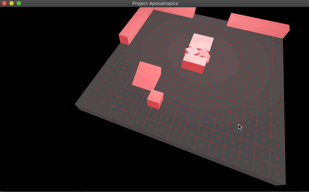Select the long red wall on the left edge
Viewport: 309px width, 192px height.
pos(139,22)
